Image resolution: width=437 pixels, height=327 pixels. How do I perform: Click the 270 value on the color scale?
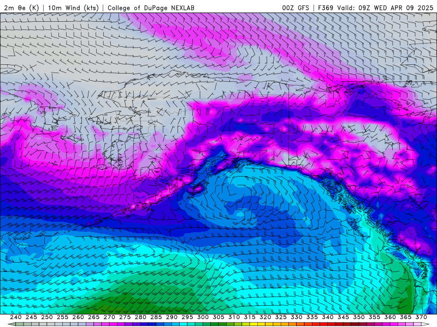tap(109, 317)
